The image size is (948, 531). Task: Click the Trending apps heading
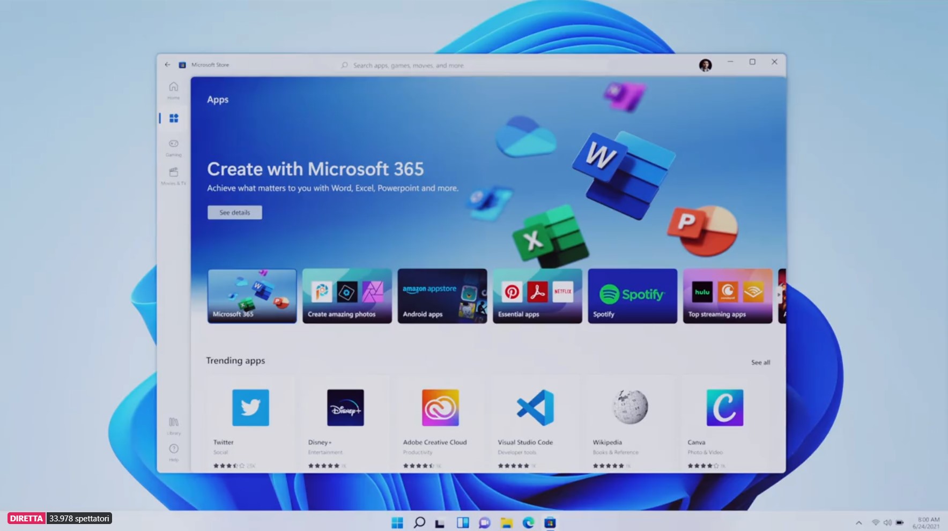(235, 361)
